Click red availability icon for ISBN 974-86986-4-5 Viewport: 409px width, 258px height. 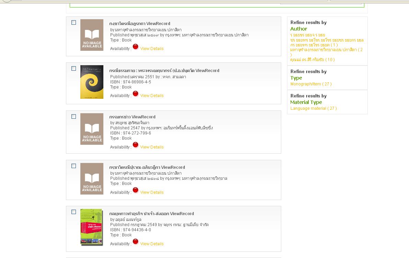coord(136,94)
